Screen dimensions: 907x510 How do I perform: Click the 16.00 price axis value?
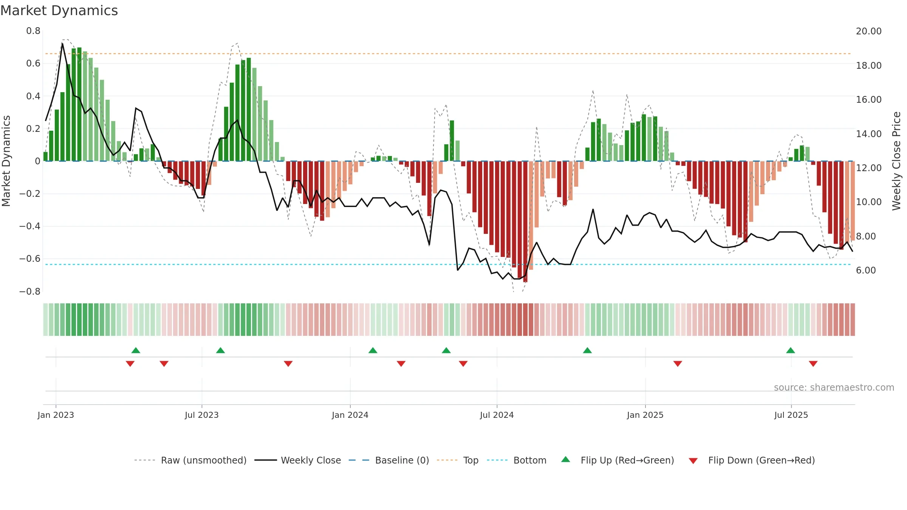point(869,100)
